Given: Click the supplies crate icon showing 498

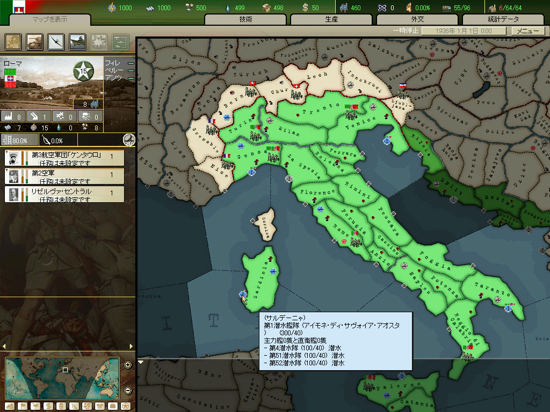Looking at the screenshot, I should [x=266, y=8].
